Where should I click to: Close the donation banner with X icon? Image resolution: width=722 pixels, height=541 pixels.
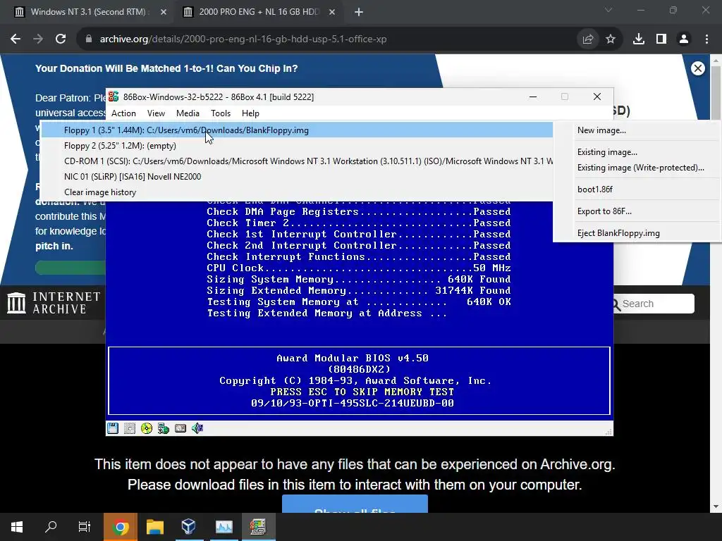click(698, 68)
